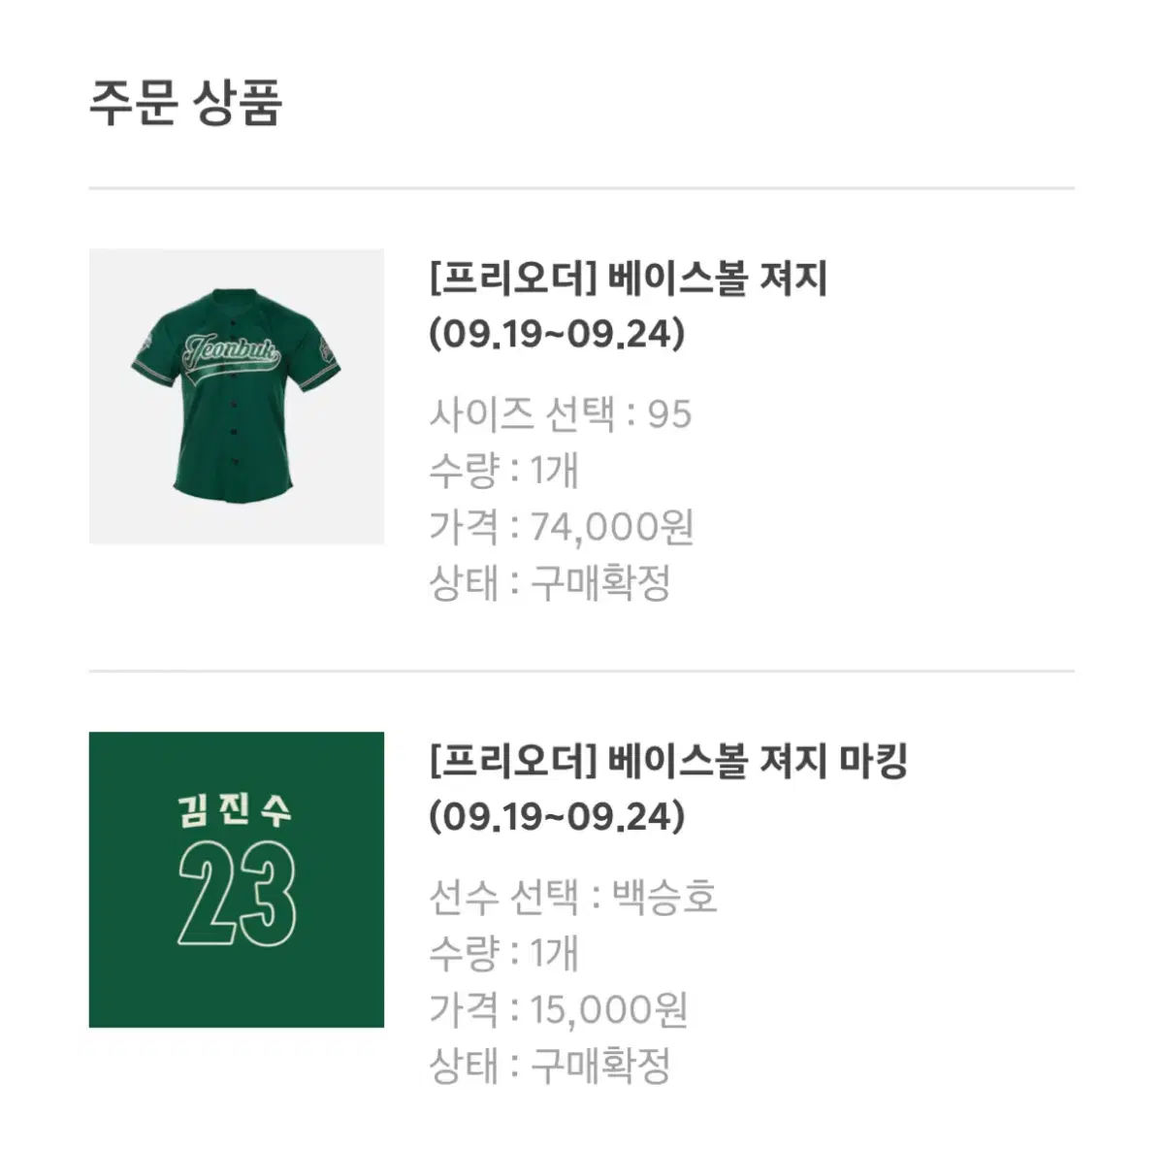This screenshot has height=1149, width=1164.
Task: Open the 베이스볼 져지 마킹 product title
Action: tap(667, 762)
